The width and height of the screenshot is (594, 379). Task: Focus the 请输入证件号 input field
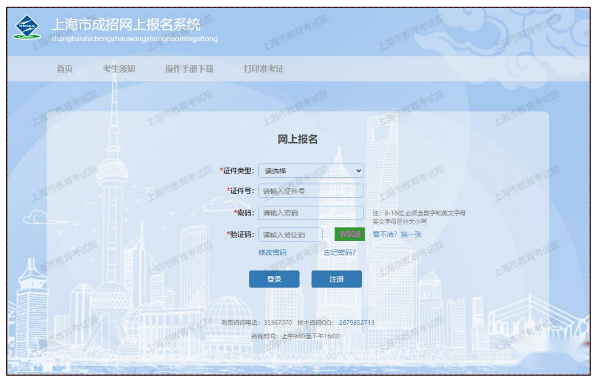point(311,191)
